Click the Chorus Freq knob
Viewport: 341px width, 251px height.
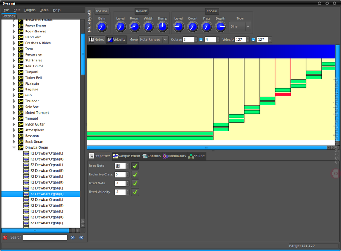[x=206, y=27]
